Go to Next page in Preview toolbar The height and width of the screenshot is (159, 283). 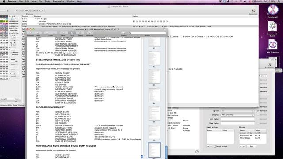tap(38, 33)
